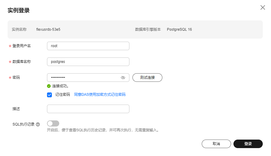The image size is (271, 156).
Task: Click the PostgreSQL 16 engine version text
Action: pyautogui.click(x=179, y=29)
